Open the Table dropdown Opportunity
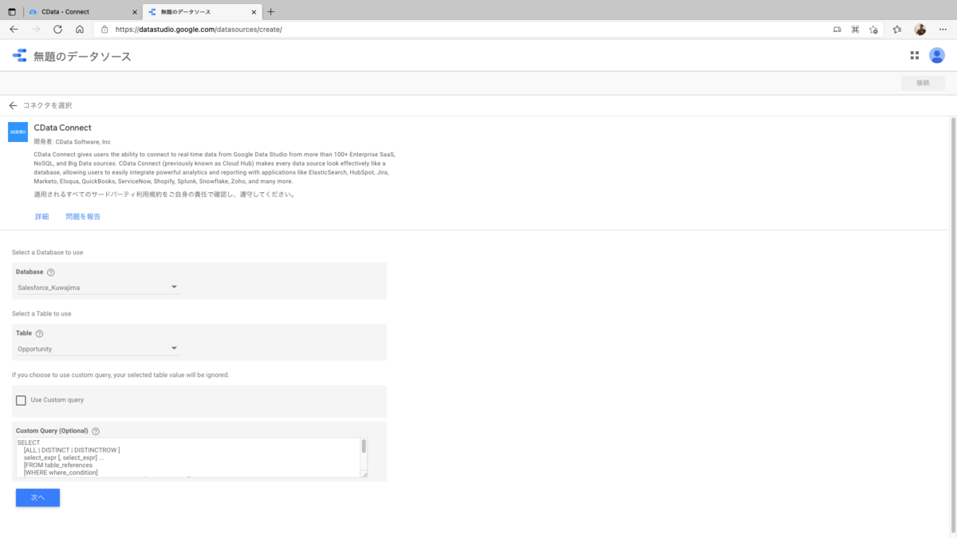 [98, 348]
